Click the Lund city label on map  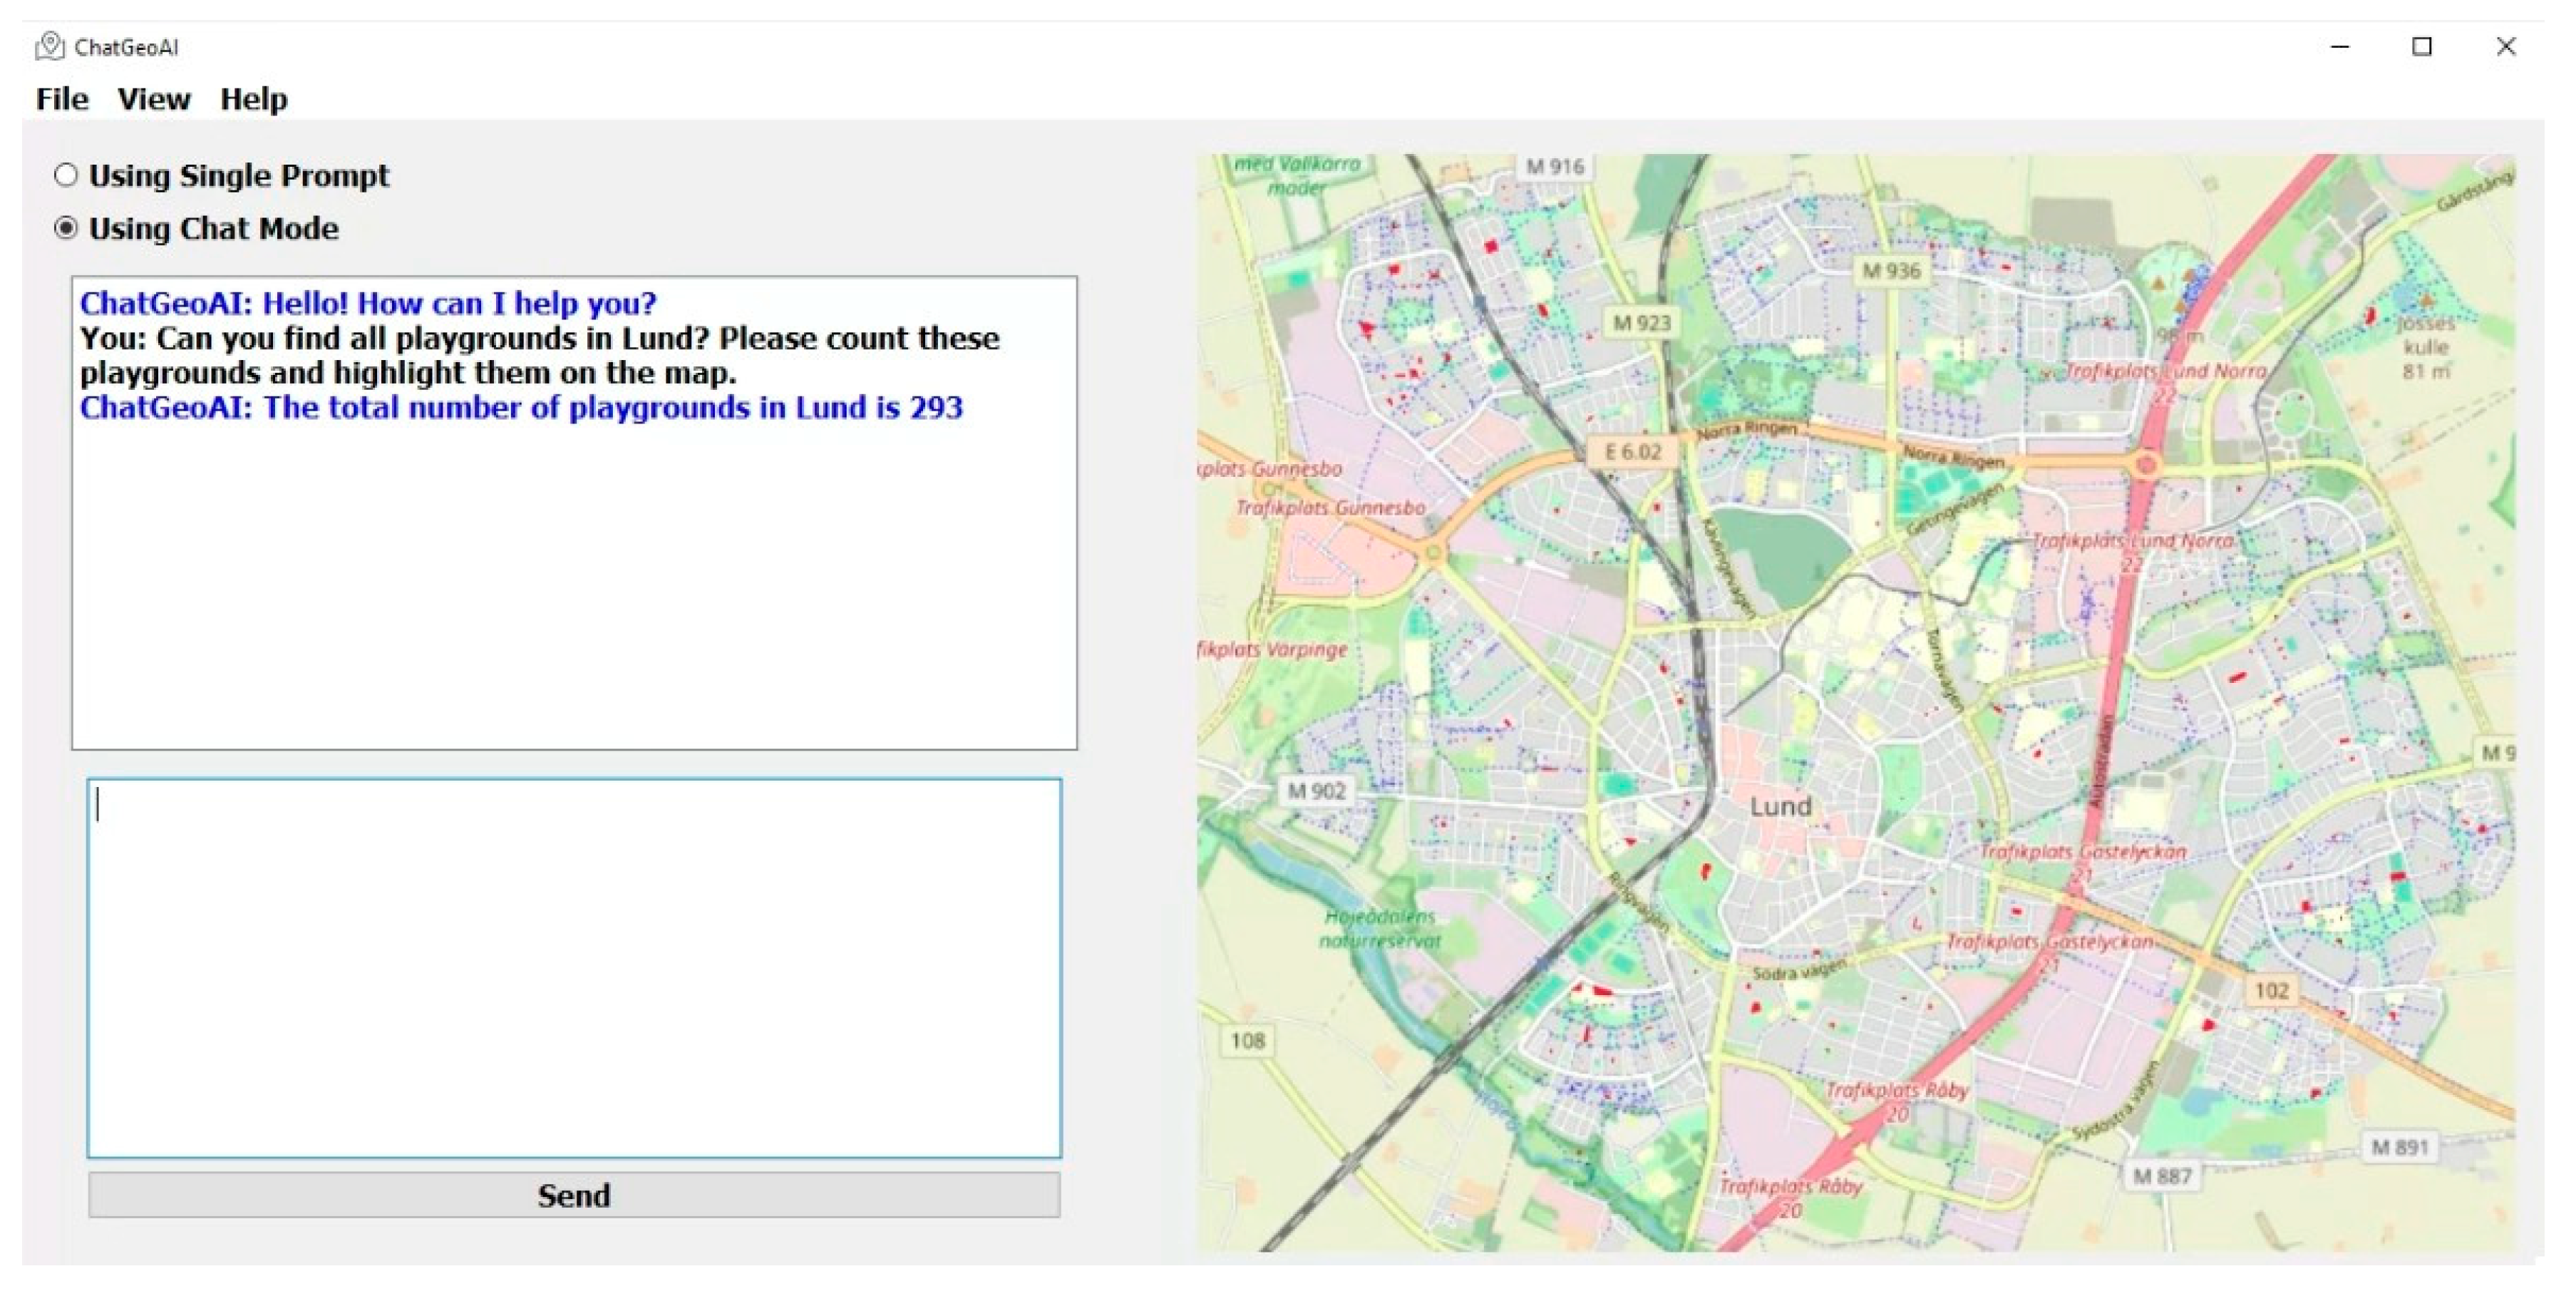pos(1780,806)
